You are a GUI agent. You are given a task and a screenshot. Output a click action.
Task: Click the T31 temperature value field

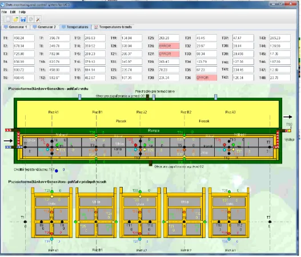tap(206, 38)
